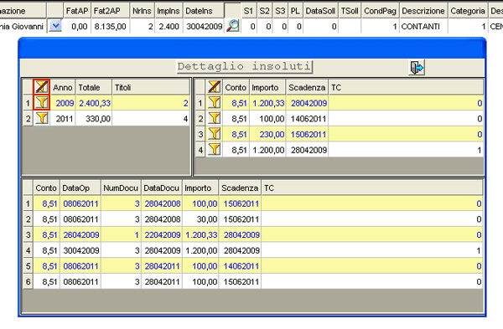Click the Fat2AP column header

[111, 11]
